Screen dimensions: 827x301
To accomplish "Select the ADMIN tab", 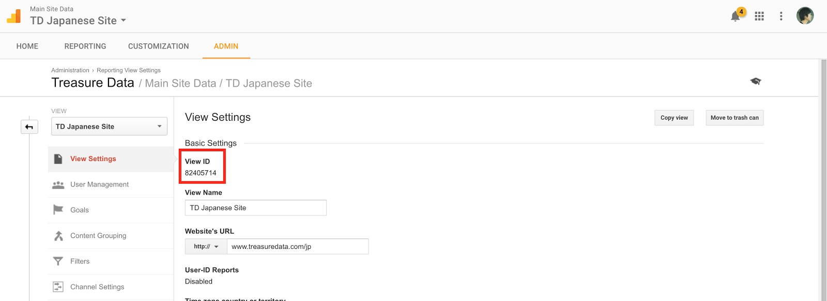I will click(226, 46).
